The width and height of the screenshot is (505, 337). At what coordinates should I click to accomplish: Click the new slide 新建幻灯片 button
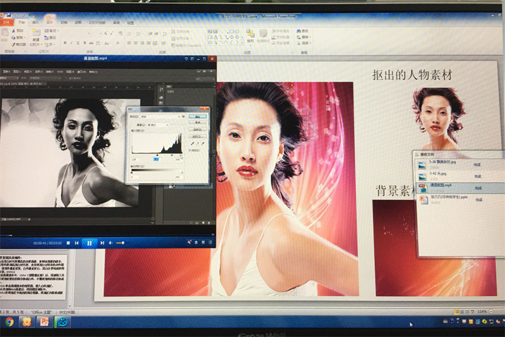tap(36, 39)
